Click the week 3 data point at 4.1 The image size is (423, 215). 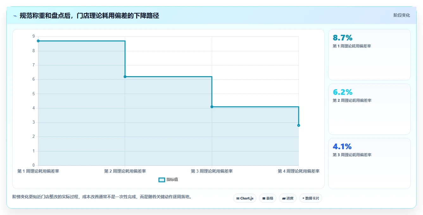coord(212,107)
